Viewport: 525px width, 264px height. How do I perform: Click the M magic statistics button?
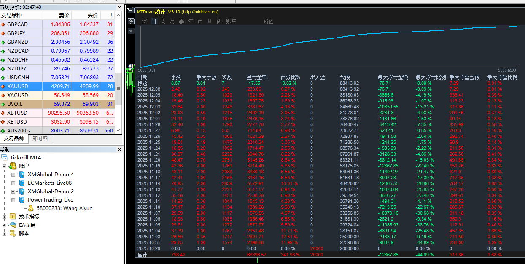210,21
